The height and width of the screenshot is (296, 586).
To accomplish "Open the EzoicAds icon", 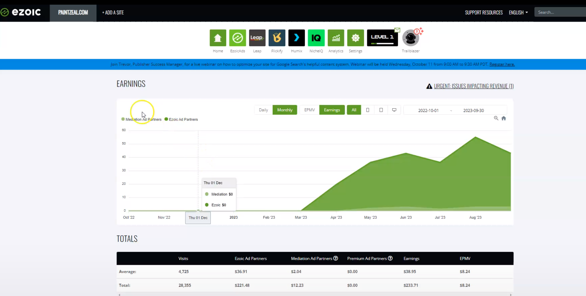I will (x=237, y=38).
